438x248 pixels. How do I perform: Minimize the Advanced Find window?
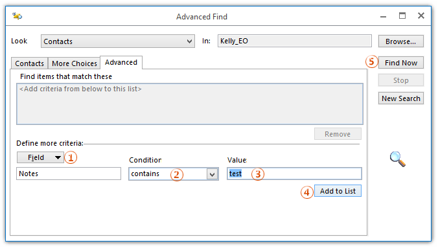tap(384, 17)
